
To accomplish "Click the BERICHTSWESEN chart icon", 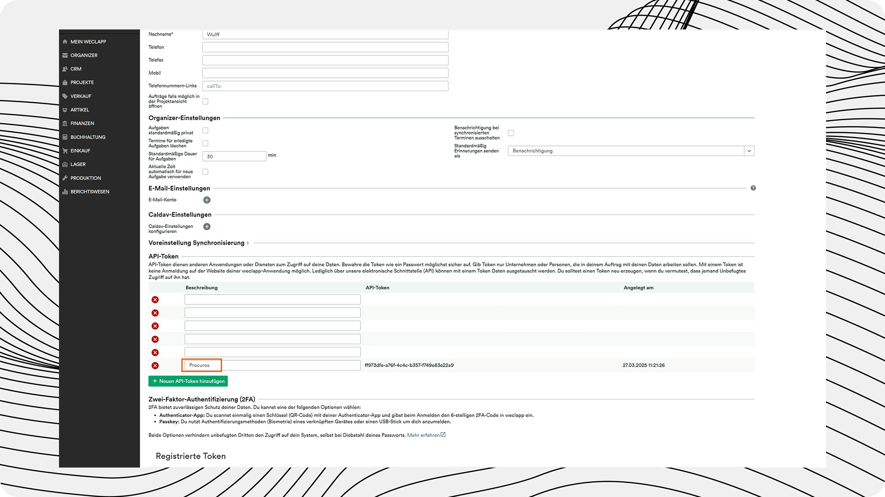I will click(x=65, y=192).
